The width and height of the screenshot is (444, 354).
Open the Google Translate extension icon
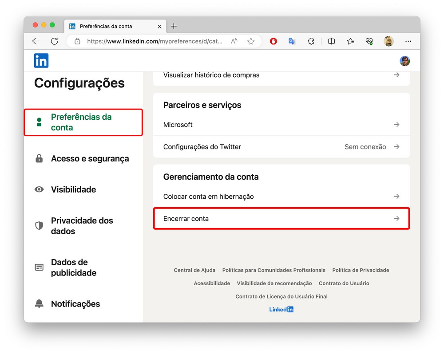[292, 41]
